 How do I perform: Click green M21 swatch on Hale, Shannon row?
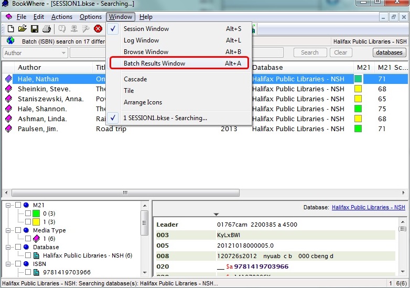[x=358, y=109]
